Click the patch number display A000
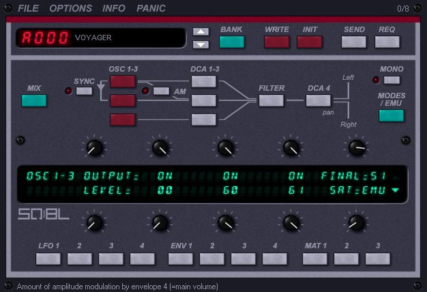 (45, 38)
